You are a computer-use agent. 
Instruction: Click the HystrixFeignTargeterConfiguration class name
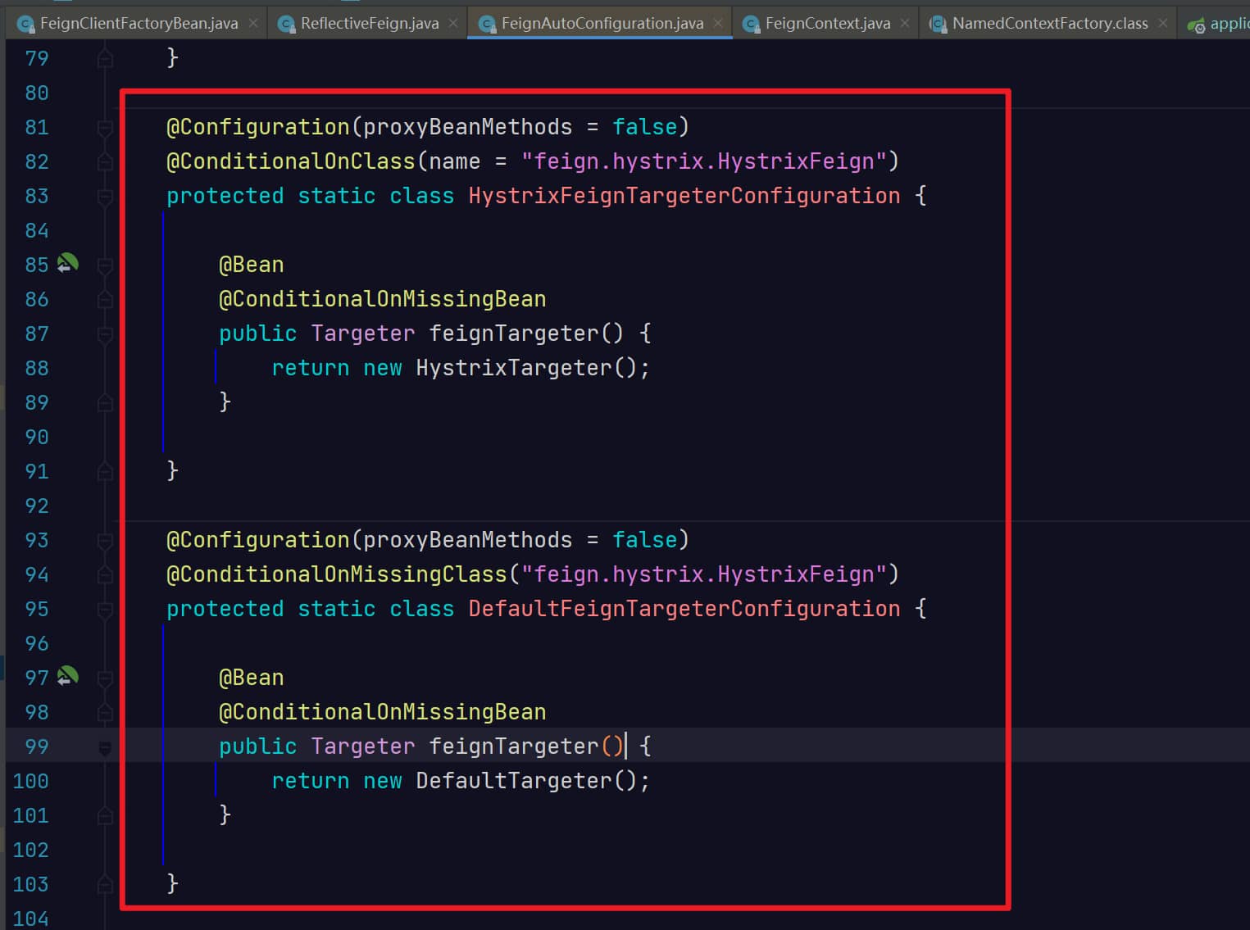(x=684, y=196)
